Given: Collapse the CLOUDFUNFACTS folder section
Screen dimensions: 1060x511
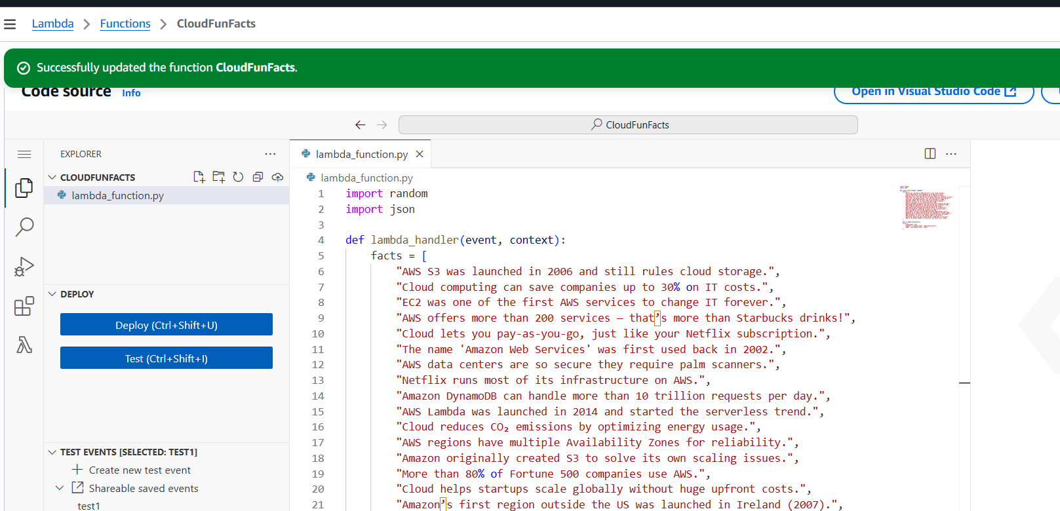Looking at the screenshot, I should (52, 177).
